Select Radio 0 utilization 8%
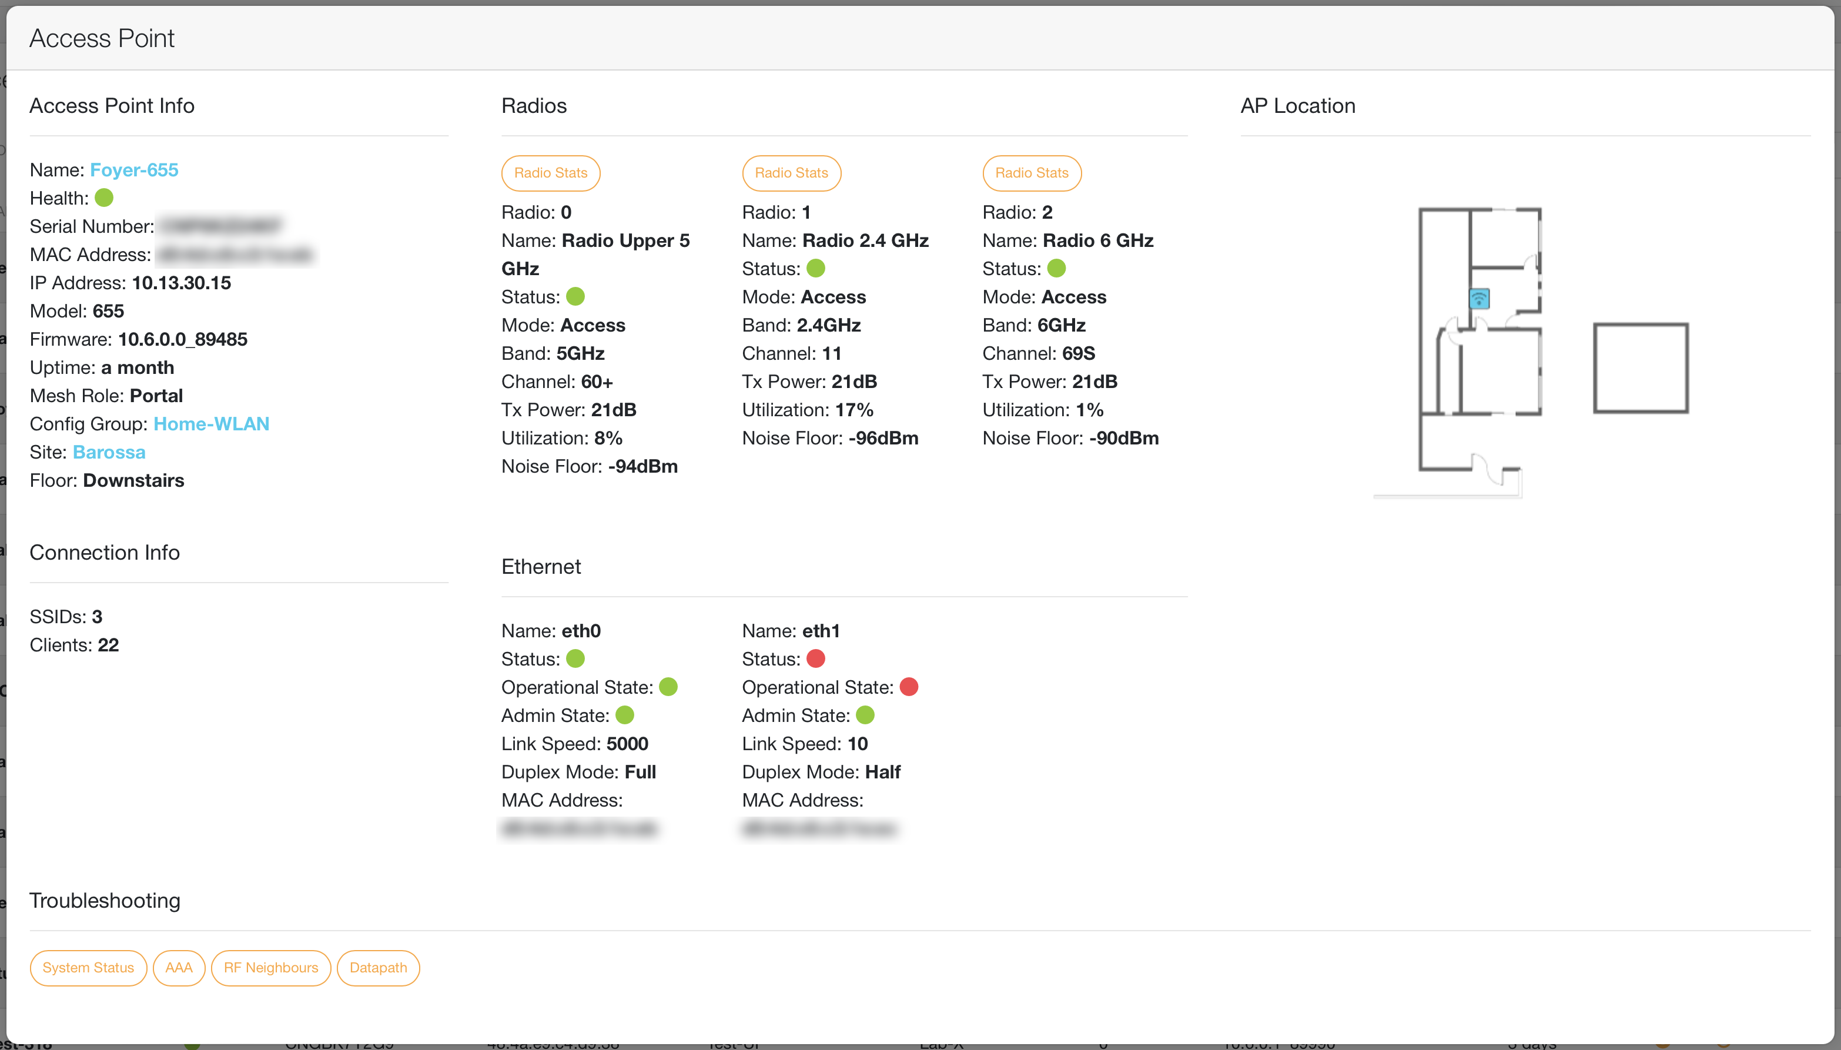This screenshot has height=1050, width=1841. 608,438
